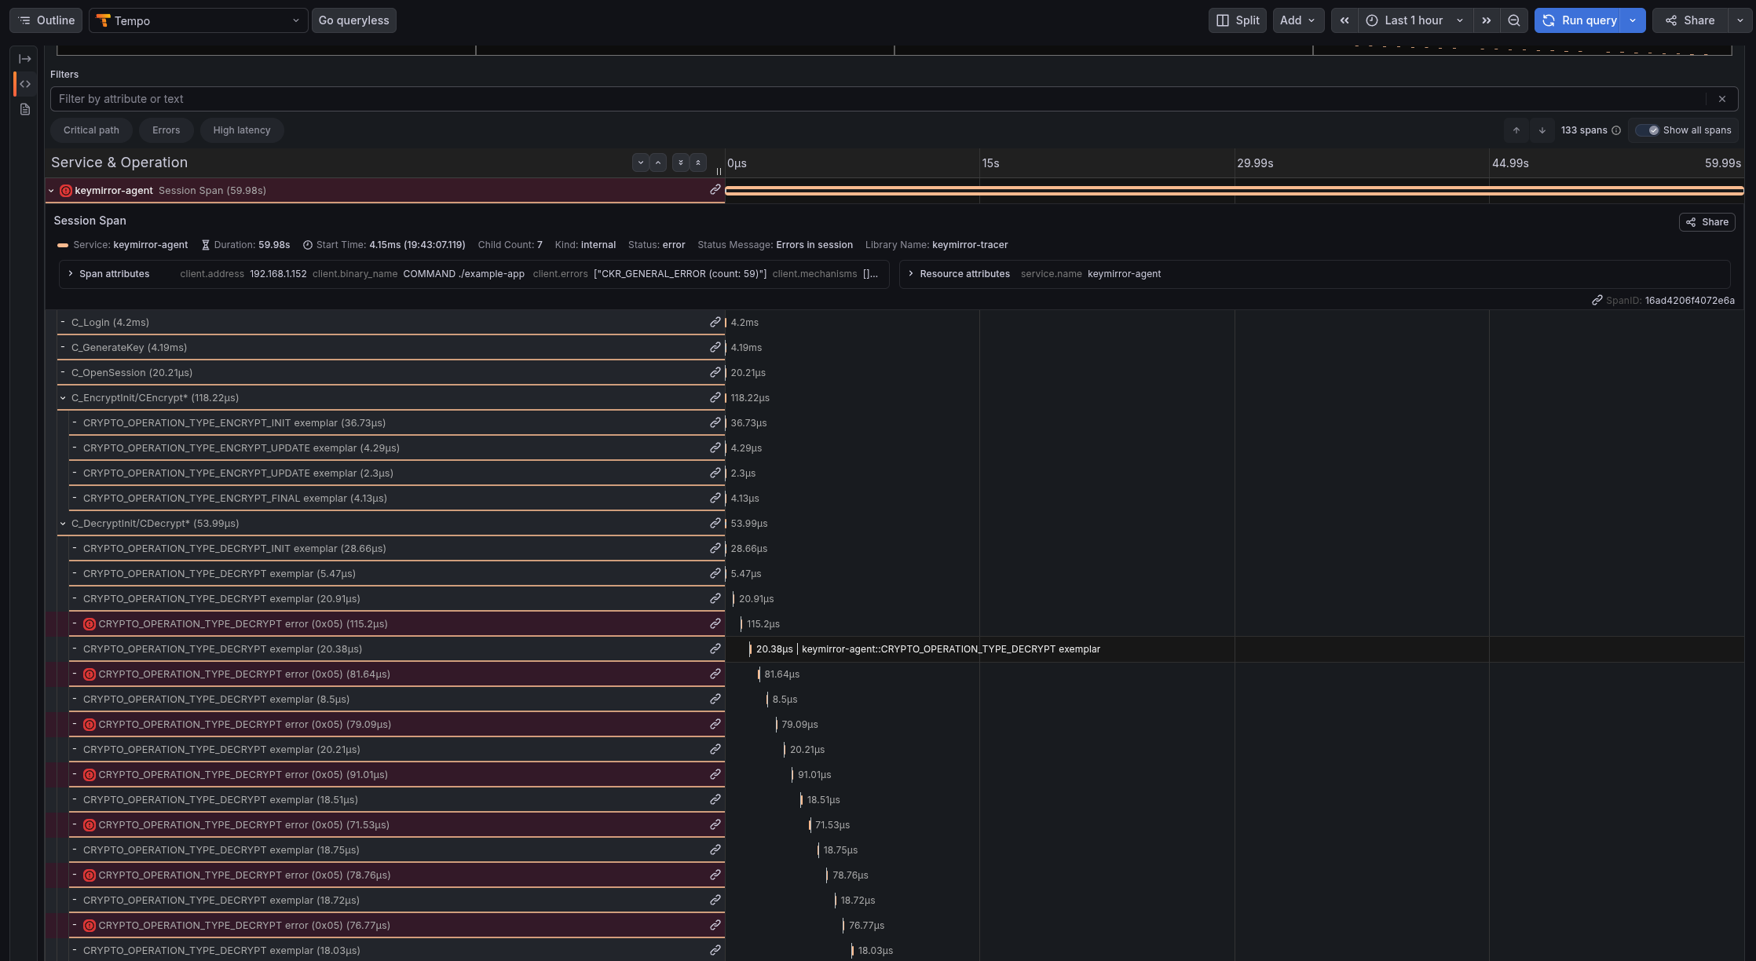This screenshot has height=961, width=1756.
Task: Expand all spans double-chevron button
Action: coord(681,163)
